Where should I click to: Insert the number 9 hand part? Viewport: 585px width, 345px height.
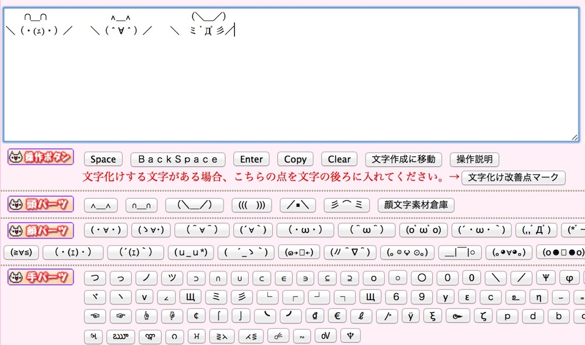pyautogui.click(x=422, y=297)
